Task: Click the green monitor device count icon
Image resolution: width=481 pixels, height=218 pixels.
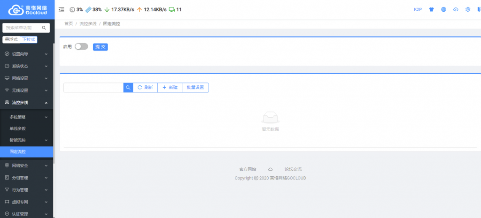Action: tap(172, 9)
